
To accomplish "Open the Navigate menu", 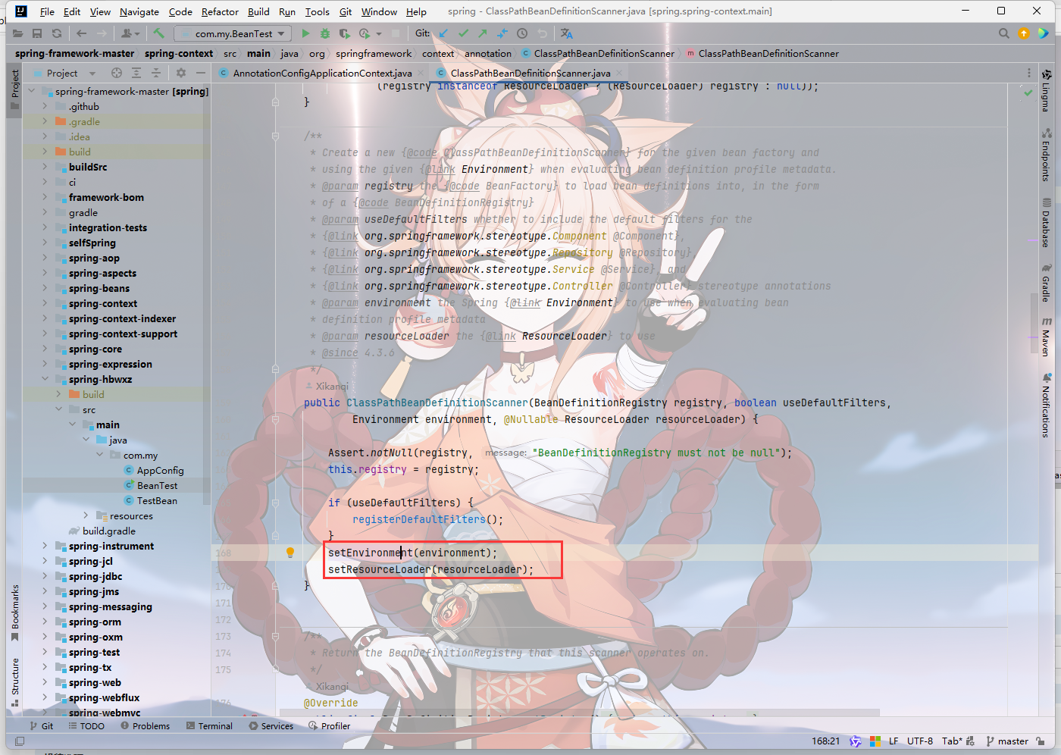I will 139,11.
